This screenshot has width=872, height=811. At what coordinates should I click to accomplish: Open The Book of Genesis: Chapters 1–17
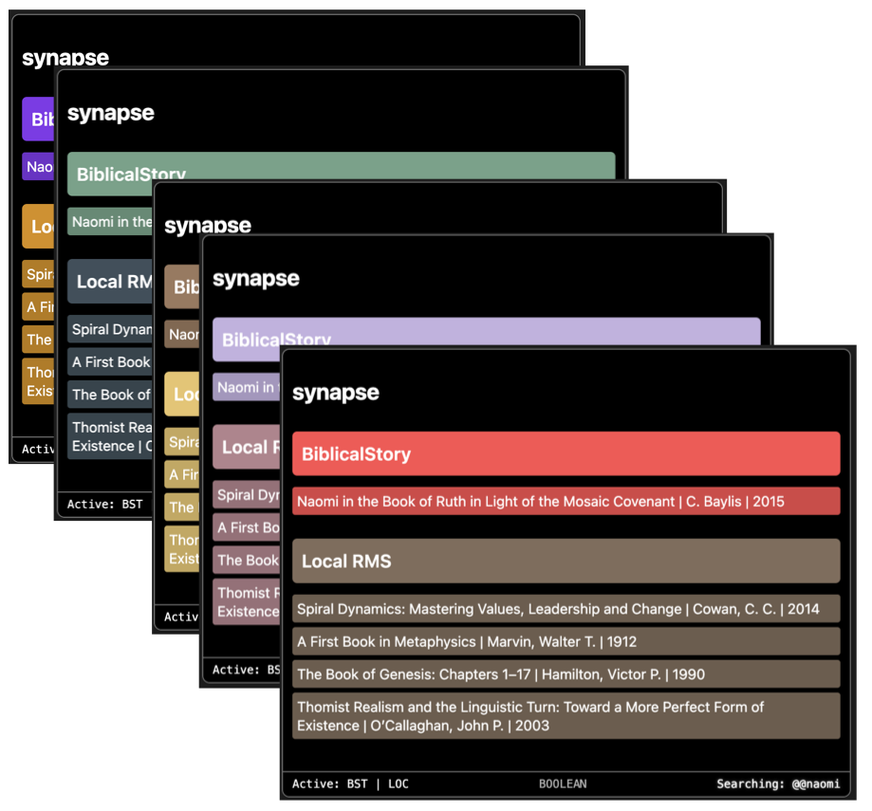[x=566, y=674]
